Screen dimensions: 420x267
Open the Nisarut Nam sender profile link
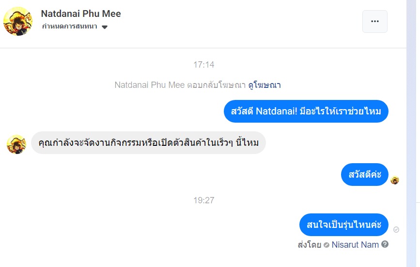[355, 245]
